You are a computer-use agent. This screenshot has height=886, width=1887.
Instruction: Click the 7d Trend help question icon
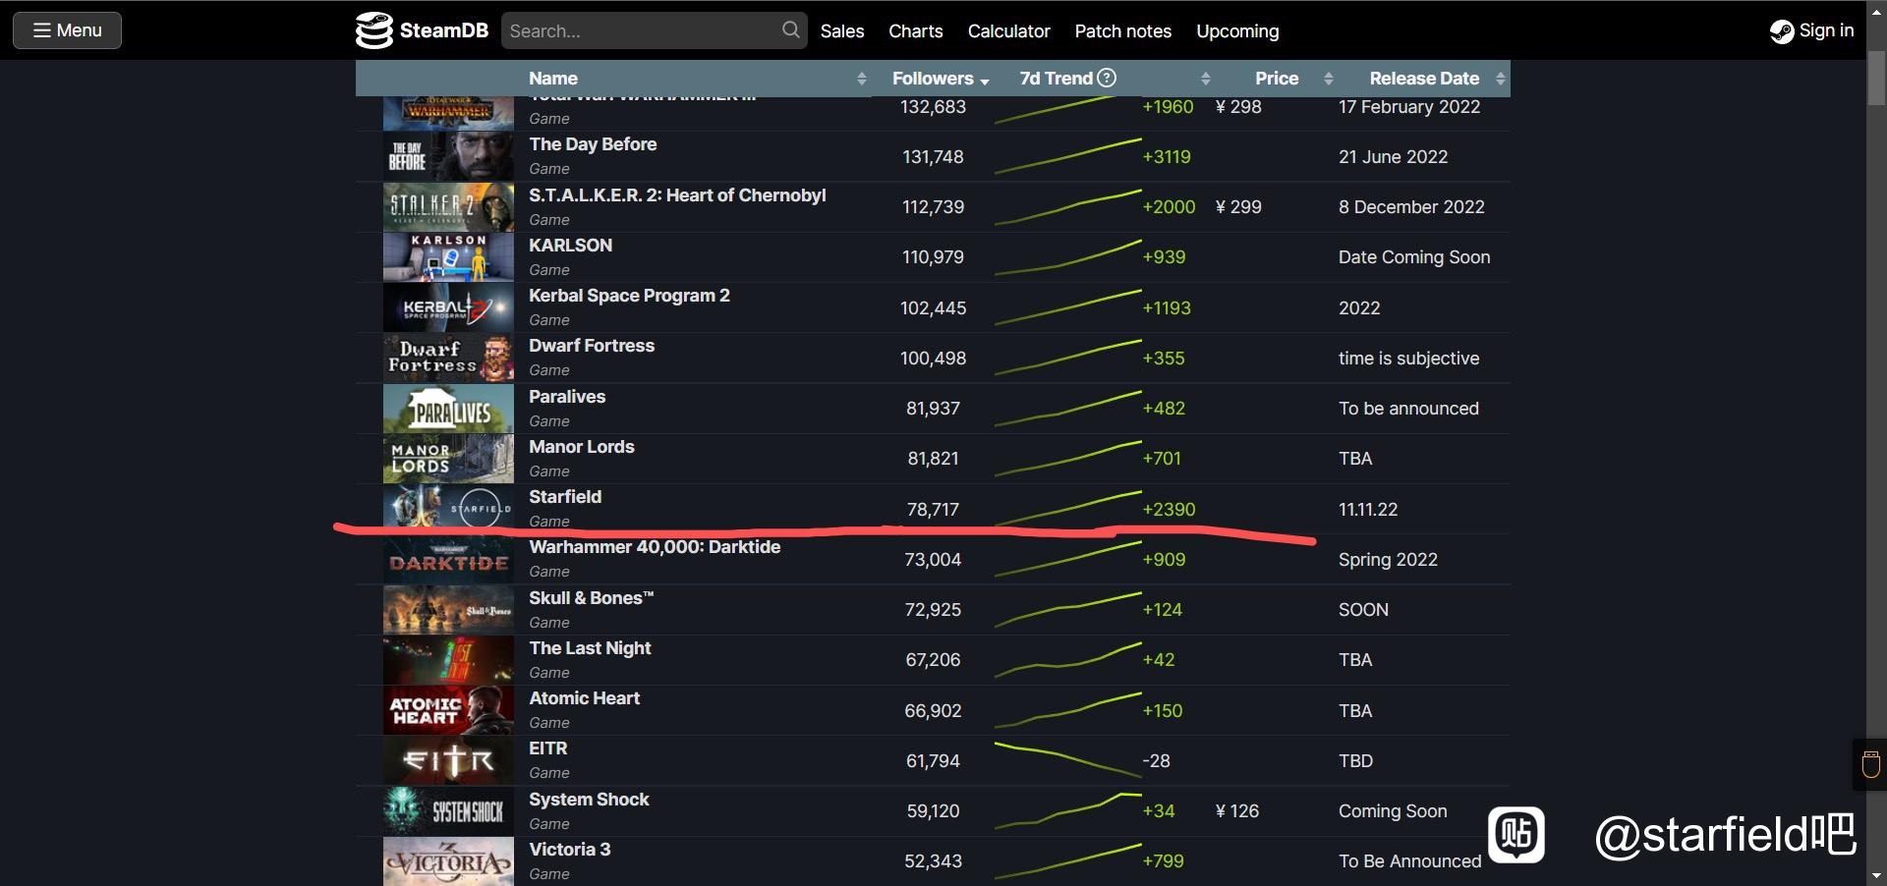tap(1107, 78)
